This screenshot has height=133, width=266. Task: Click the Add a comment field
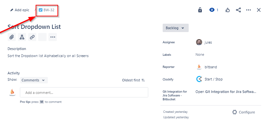84,93
